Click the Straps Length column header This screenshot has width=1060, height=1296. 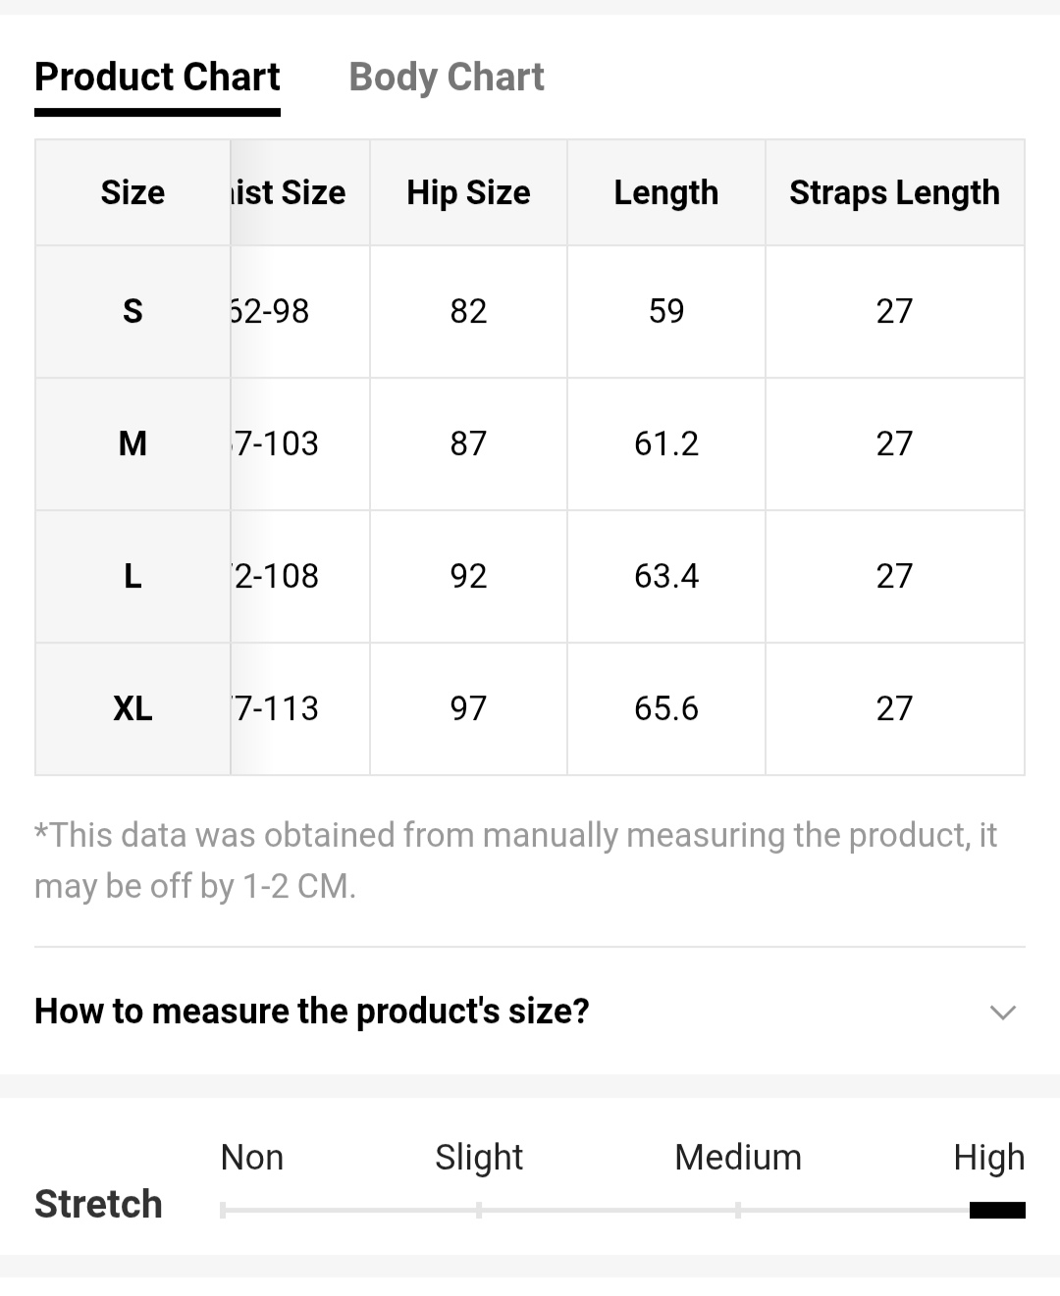pos(894,192)
